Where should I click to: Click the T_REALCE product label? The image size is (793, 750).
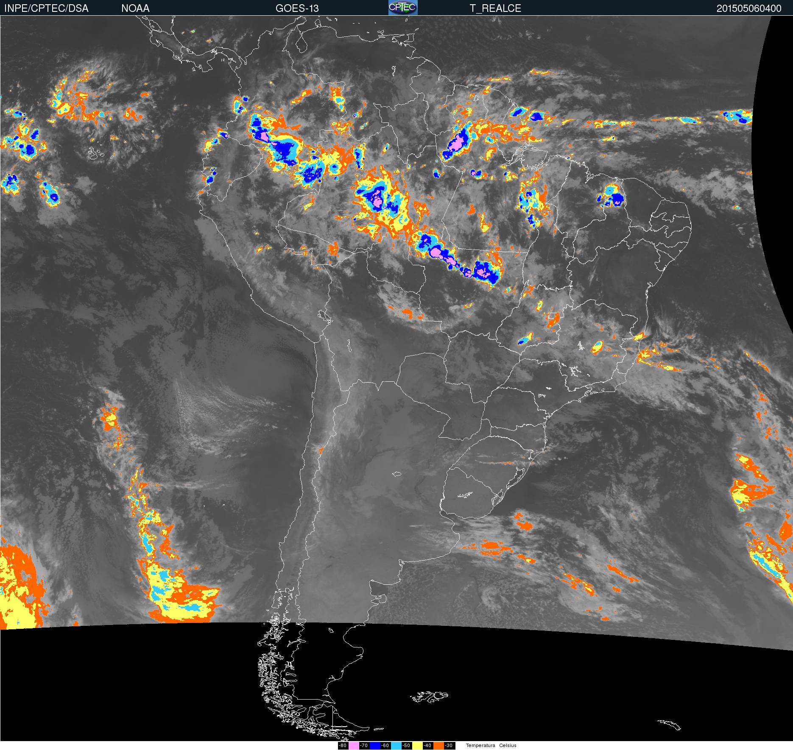495,8
